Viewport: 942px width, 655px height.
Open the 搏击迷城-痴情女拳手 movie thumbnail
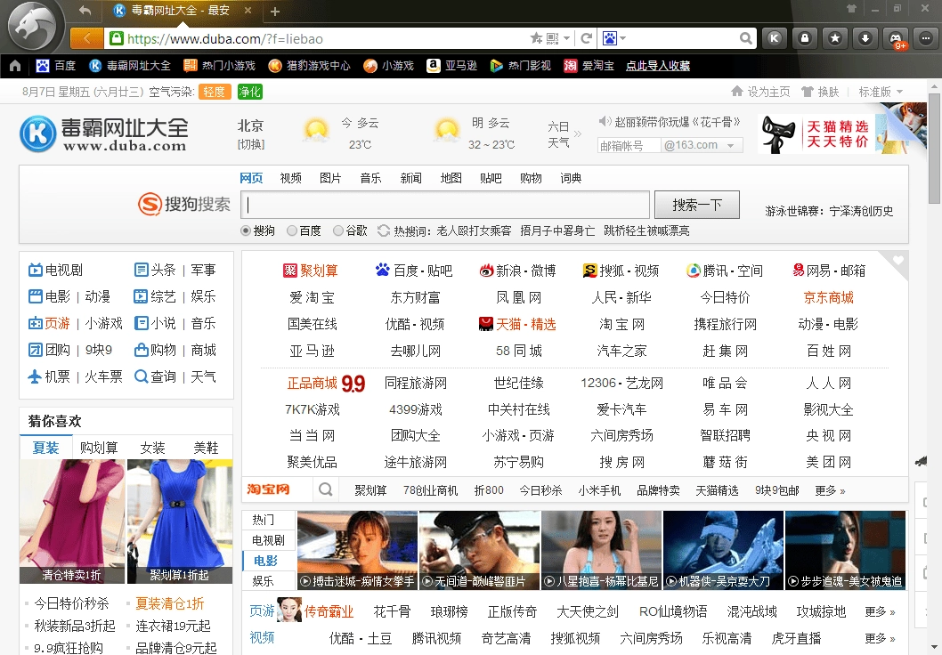click(x=357, y=550)
